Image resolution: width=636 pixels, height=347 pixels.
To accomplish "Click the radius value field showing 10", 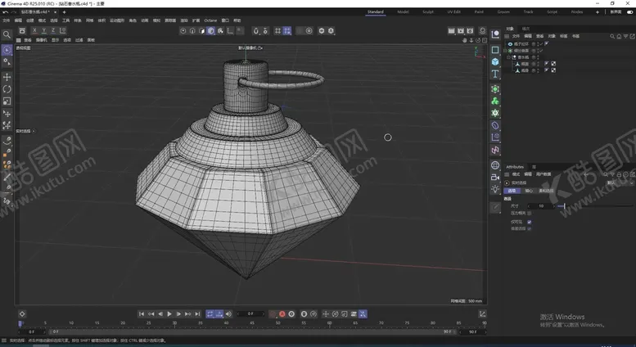I will [541, 206].
